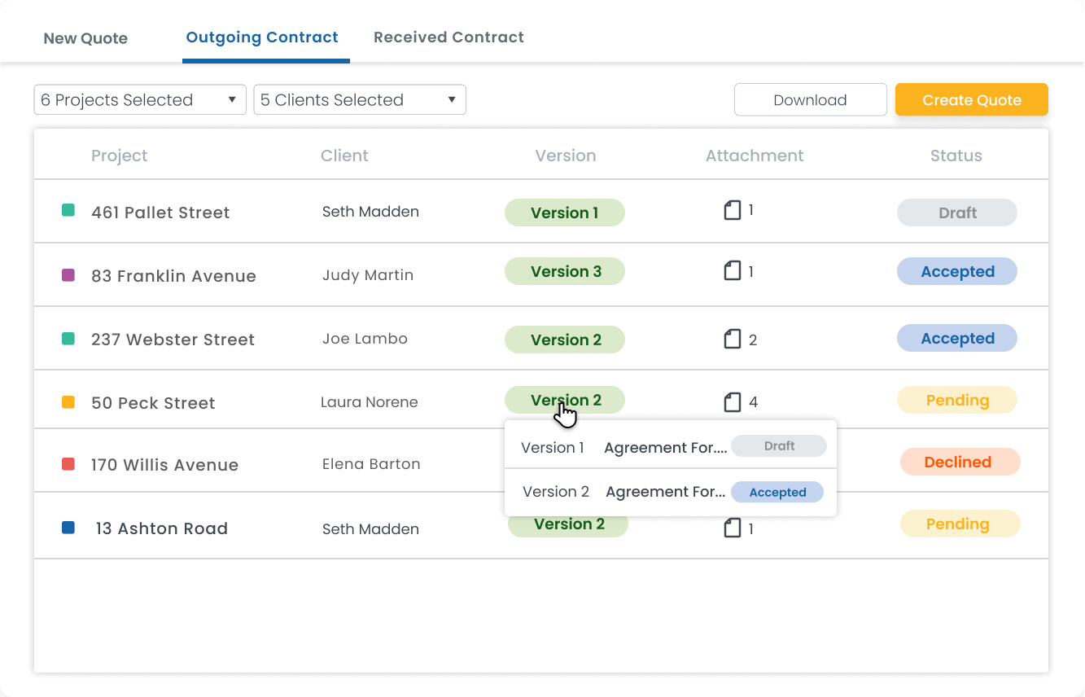This screenshot has width=1085, height=697.
Task: Expand the 6 Projects Selected dropdown
Action: pyautogui.click(x=139, y=100)
